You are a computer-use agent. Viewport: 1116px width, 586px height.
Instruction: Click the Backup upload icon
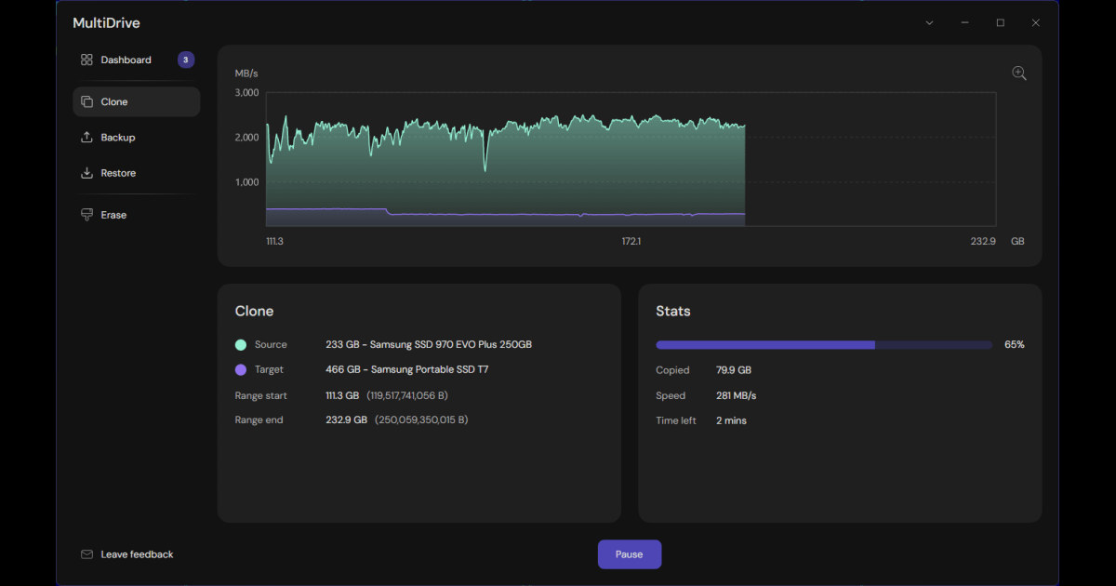click(86, 138)
